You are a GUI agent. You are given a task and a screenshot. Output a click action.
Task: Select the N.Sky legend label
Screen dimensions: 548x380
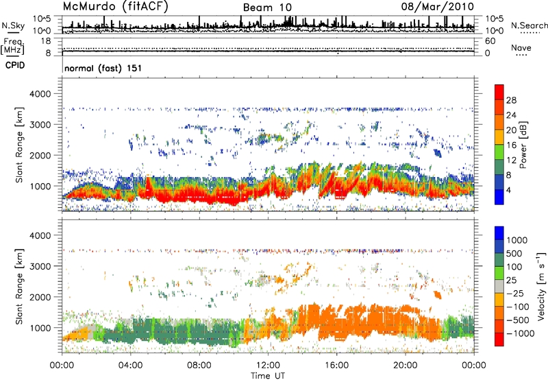tap(13, 25)
